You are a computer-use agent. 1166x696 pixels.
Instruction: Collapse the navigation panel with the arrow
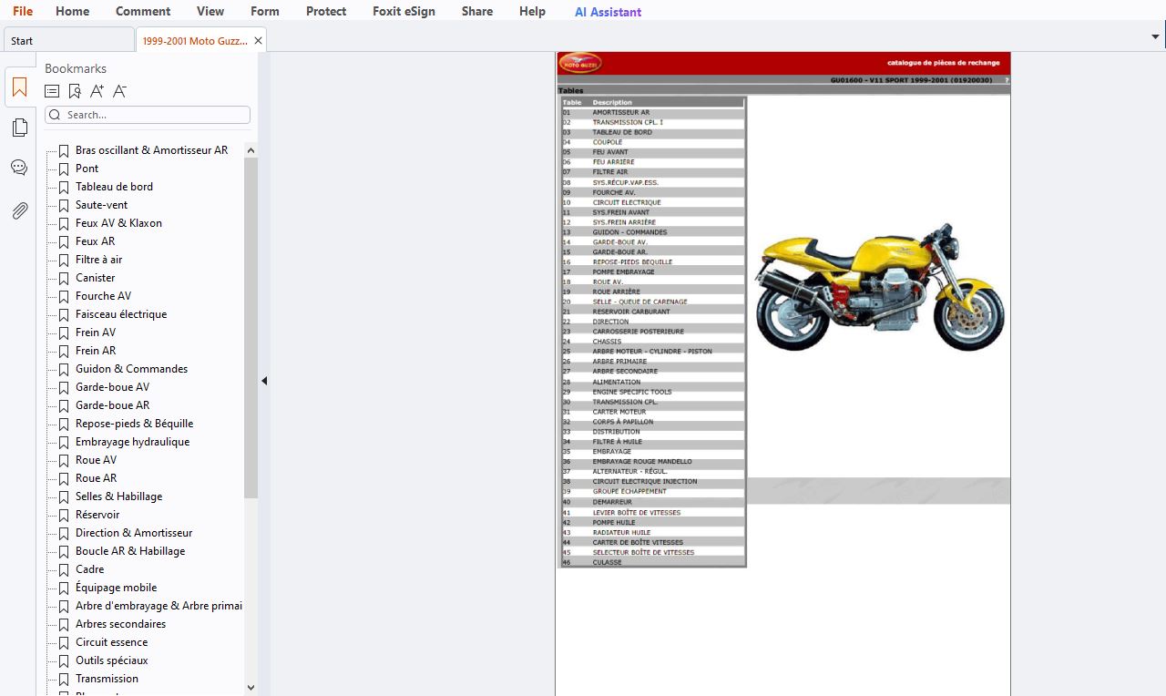(x=264, y=381)
